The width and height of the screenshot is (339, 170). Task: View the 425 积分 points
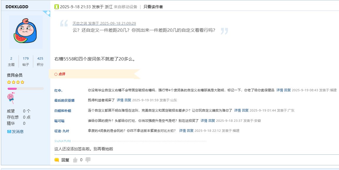click(40, 58)
